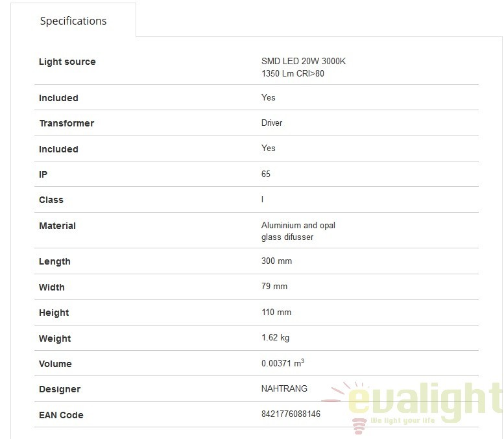Click the IP rating value 65
This screenshot has width=504, height=439.
[x=266, y=174]
